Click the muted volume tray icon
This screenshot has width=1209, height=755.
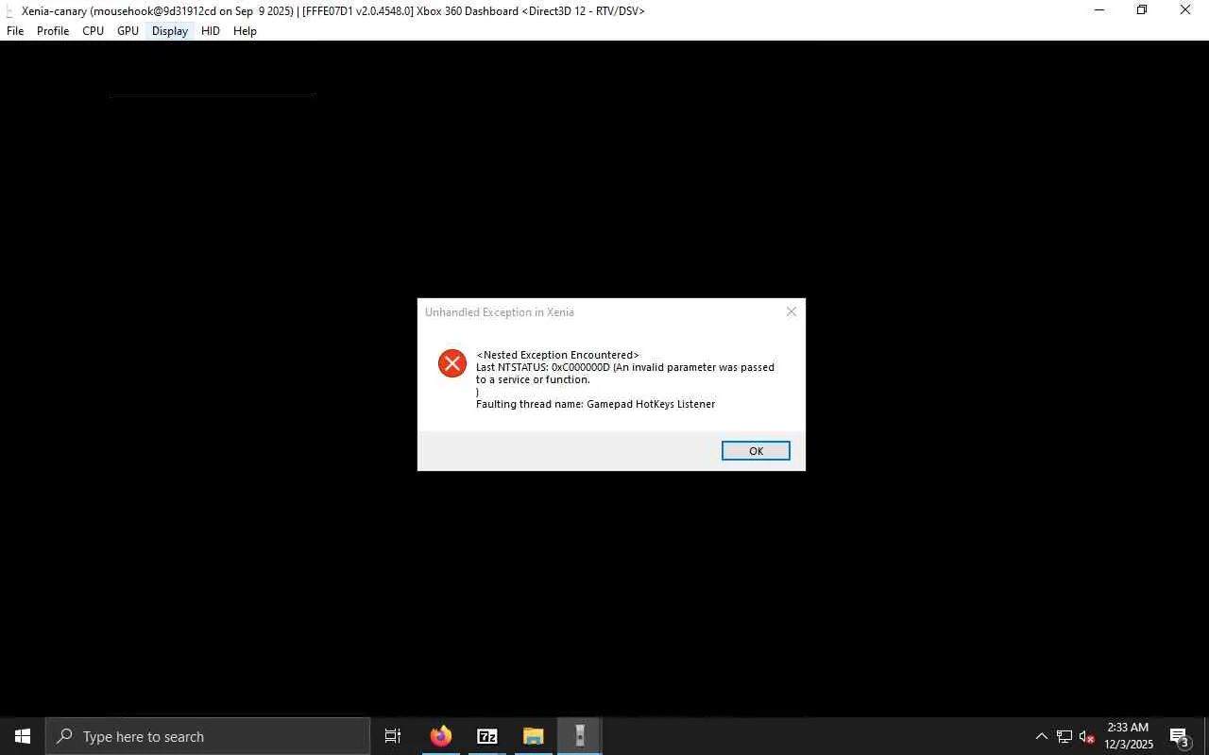[1087, 736]
